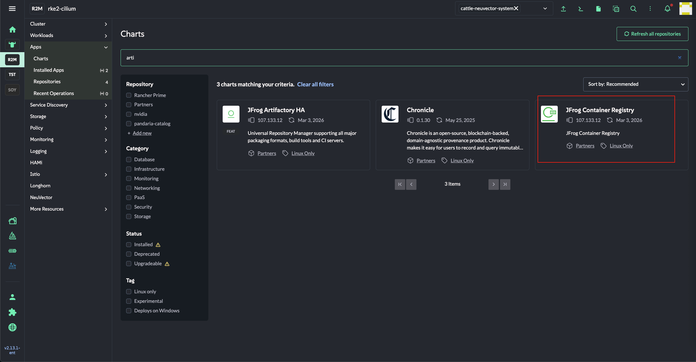696x362 pixels.
Task: Open Installed Apps in sidebar
Action: pos(49,70)
